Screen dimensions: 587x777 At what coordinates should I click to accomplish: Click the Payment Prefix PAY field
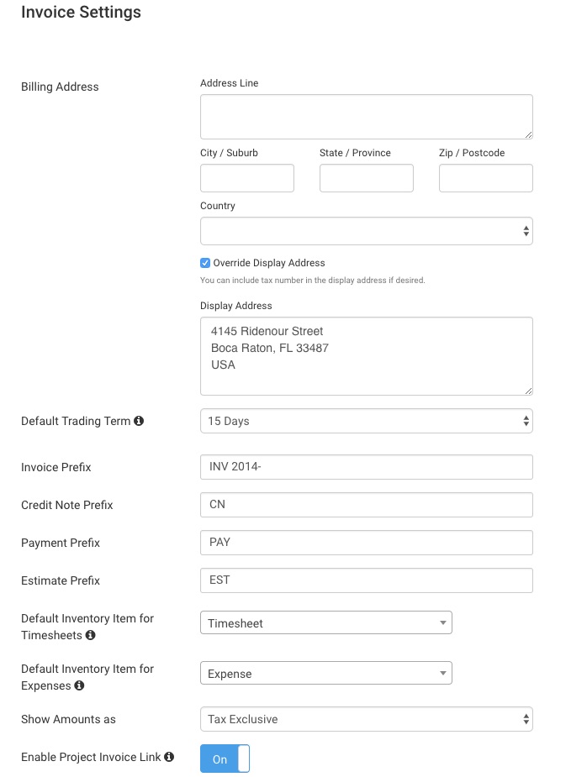366,543
